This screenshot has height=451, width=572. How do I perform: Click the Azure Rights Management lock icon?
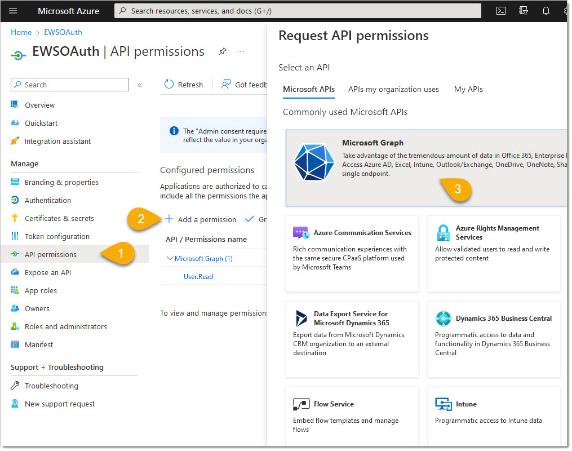(x=444, y=233)
